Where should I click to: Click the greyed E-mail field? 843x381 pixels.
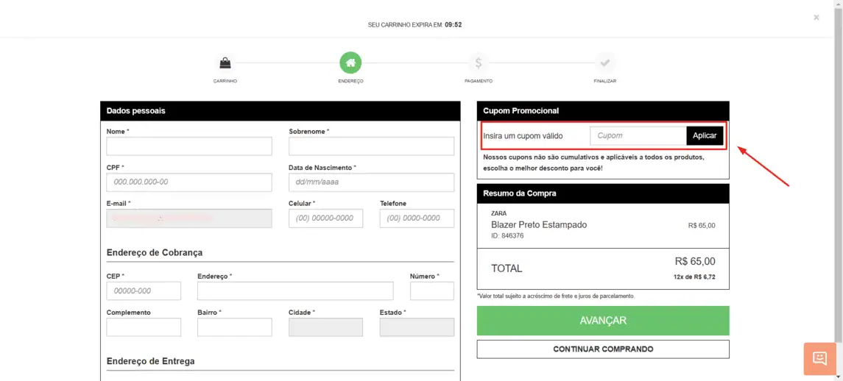tap(189, 218)
